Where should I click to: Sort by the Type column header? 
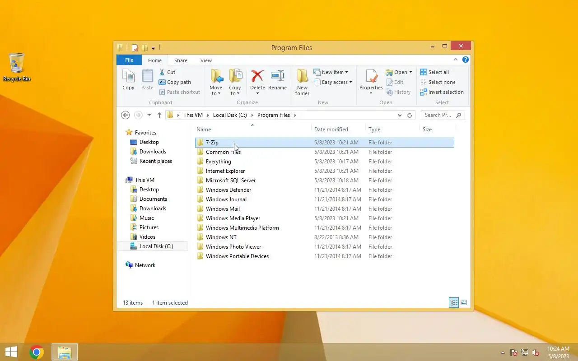pyautogui.click(x=392, y=130)
